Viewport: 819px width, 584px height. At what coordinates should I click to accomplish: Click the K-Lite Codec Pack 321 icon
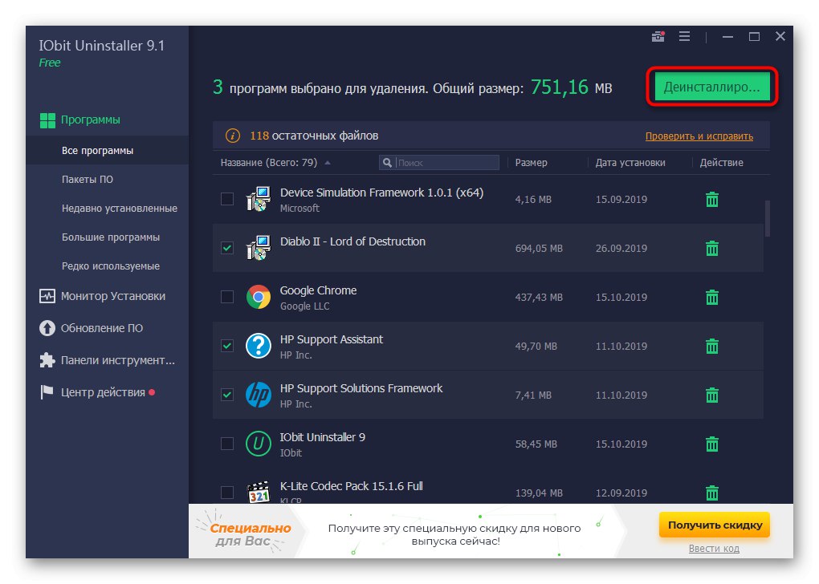(259, 492)
